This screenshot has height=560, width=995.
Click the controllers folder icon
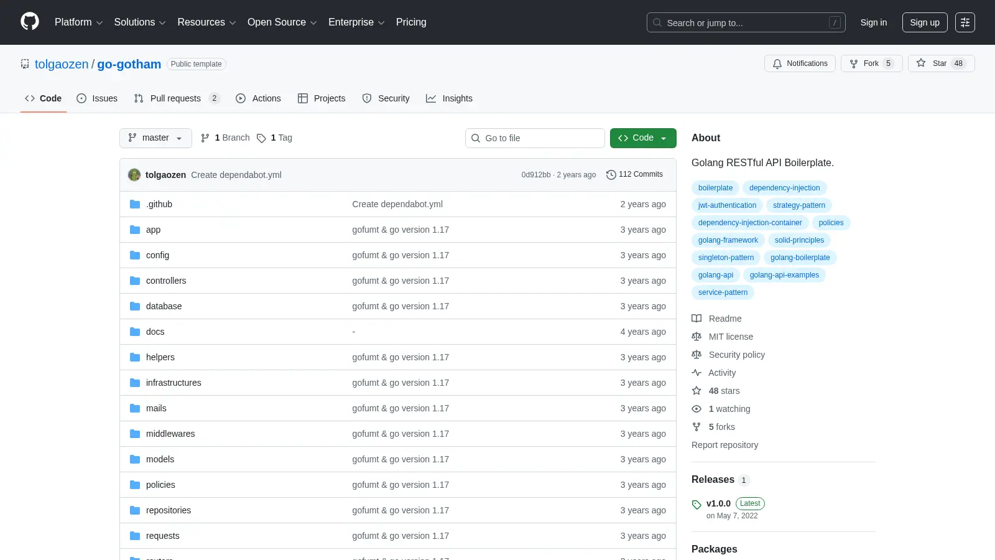click(135, 281)
